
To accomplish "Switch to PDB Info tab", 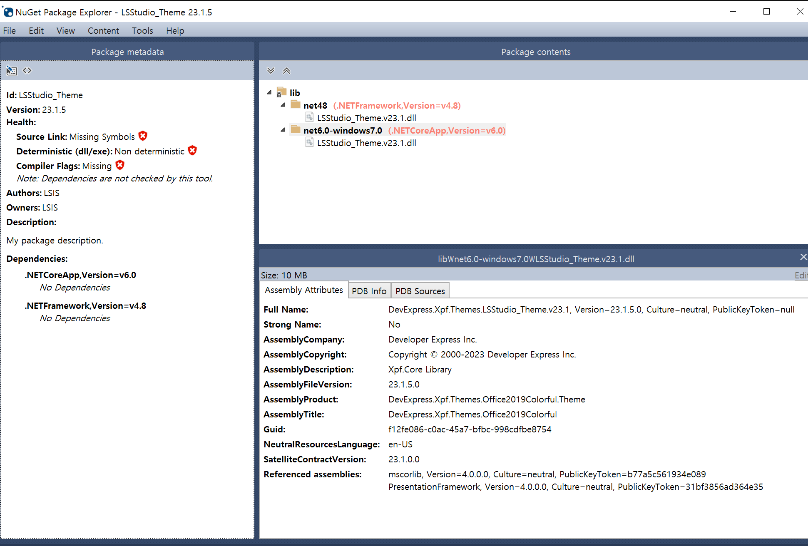I will click(x=369, y=291).
